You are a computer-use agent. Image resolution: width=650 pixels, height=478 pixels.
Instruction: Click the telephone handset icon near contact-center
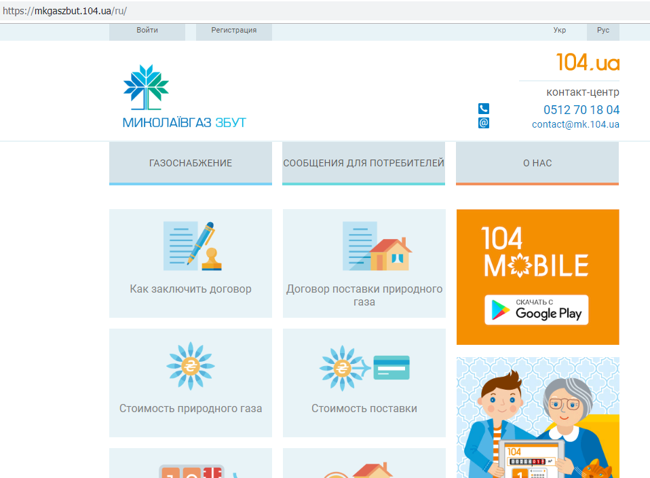pos(483,108)
